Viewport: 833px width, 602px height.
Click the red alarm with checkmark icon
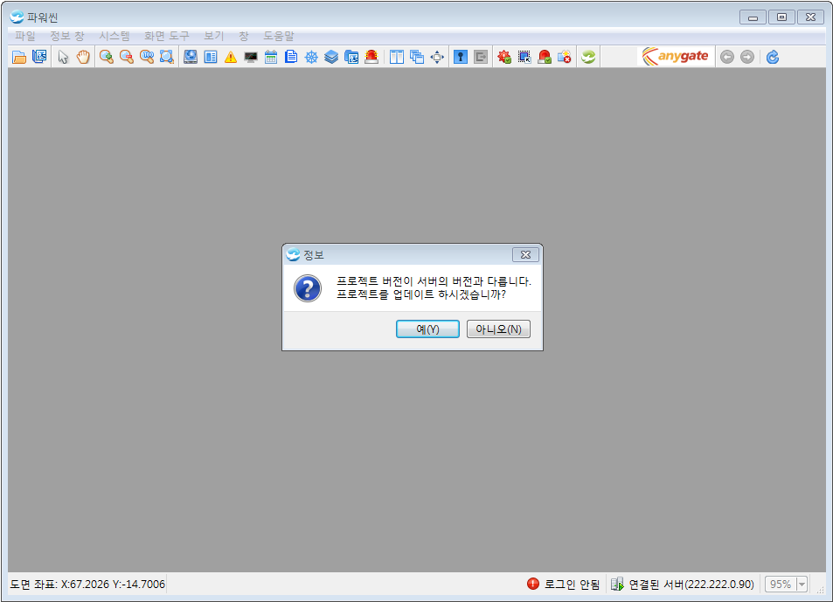click(545, 57)
